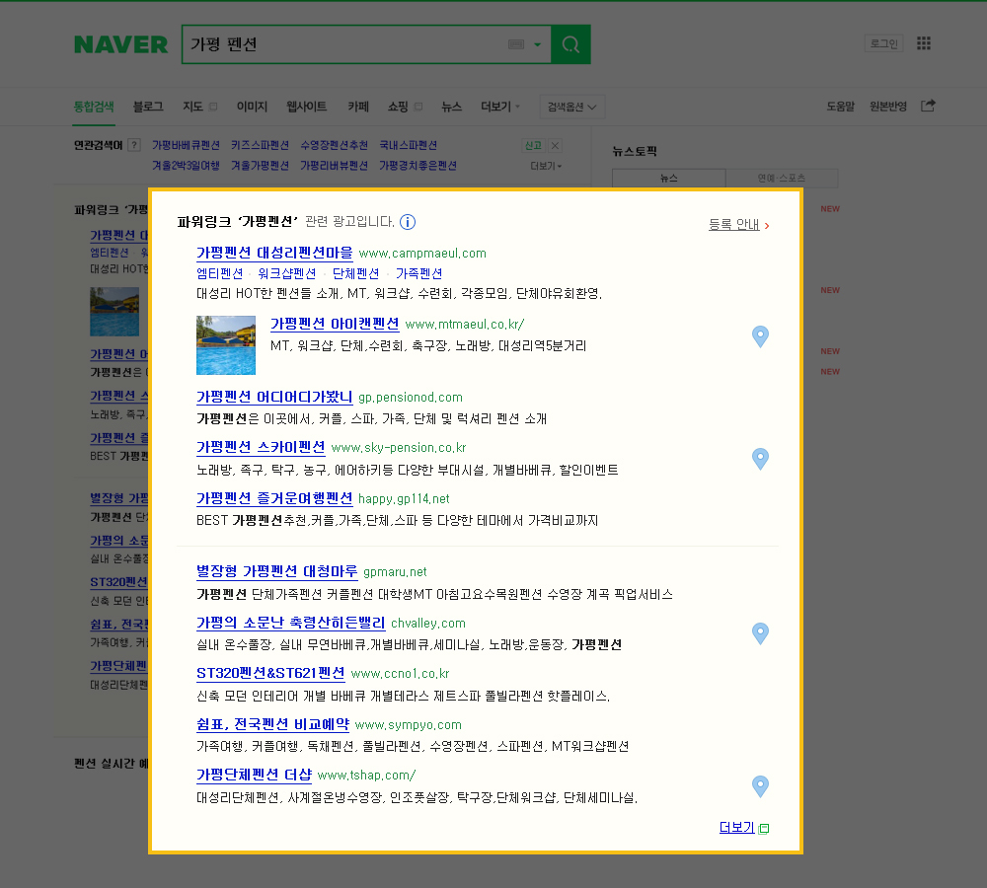Select the 연예·스포츠 tab in 뉴스토픽
Image resolution: width=987 pixels, height=888 pixels.
pos(781,179)
